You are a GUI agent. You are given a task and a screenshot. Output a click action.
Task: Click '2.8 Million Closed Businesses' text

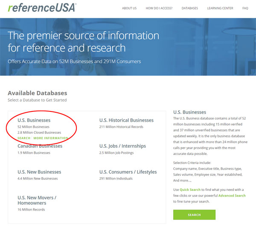pos(39,133)
